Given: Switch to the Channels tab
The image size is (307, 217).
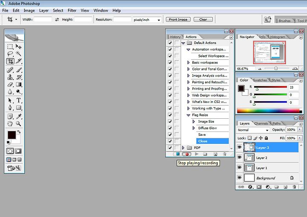Looking at the screenshot, I should pyautogui.click(x=261, y=123).
